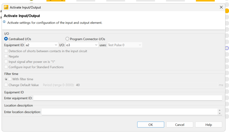
Task: Enable Input signal after power on checkbox
Action: (6, 62)
